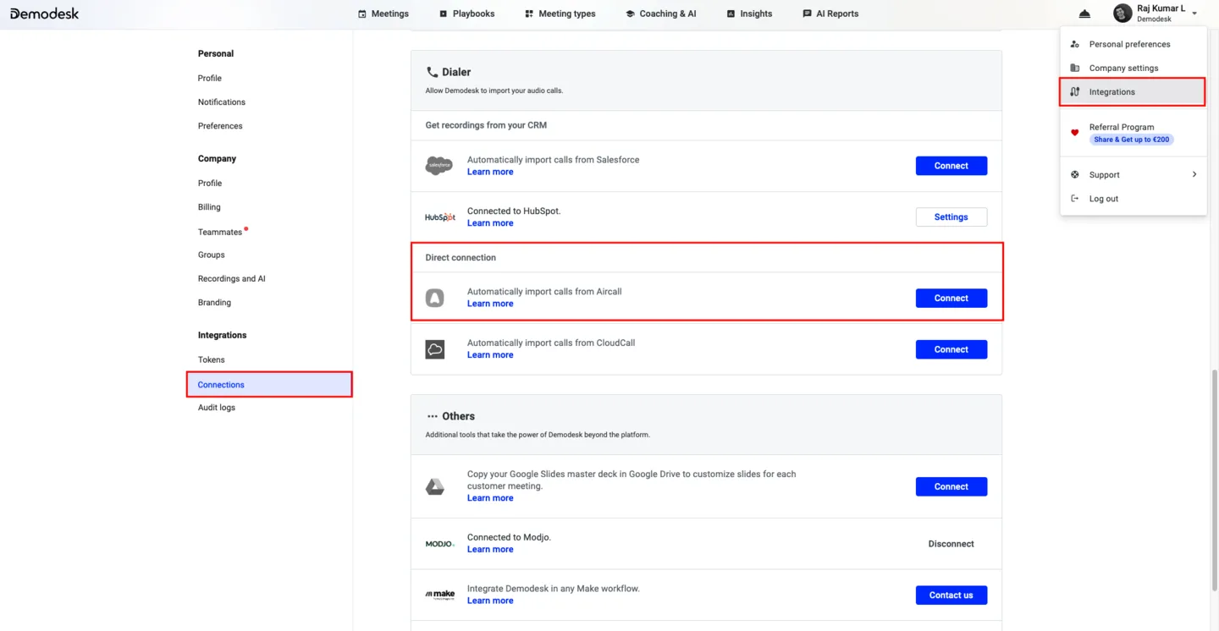Click the Log out icon
This screenshot has width=1219, height=631.
(x=1075, y=199)
